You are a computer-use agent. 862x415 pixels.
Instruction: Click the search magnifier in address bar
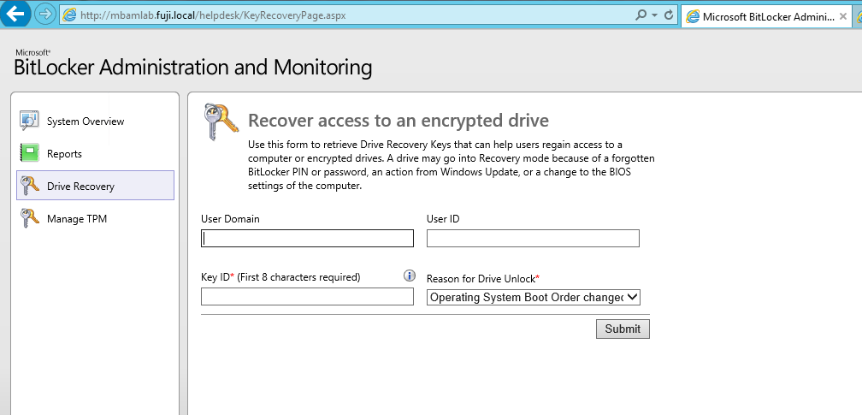coord(641,15)
